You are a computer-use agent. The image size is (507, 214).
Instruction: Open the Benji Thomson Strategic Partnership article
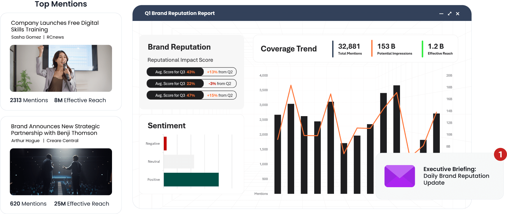(x=55, y=130)
